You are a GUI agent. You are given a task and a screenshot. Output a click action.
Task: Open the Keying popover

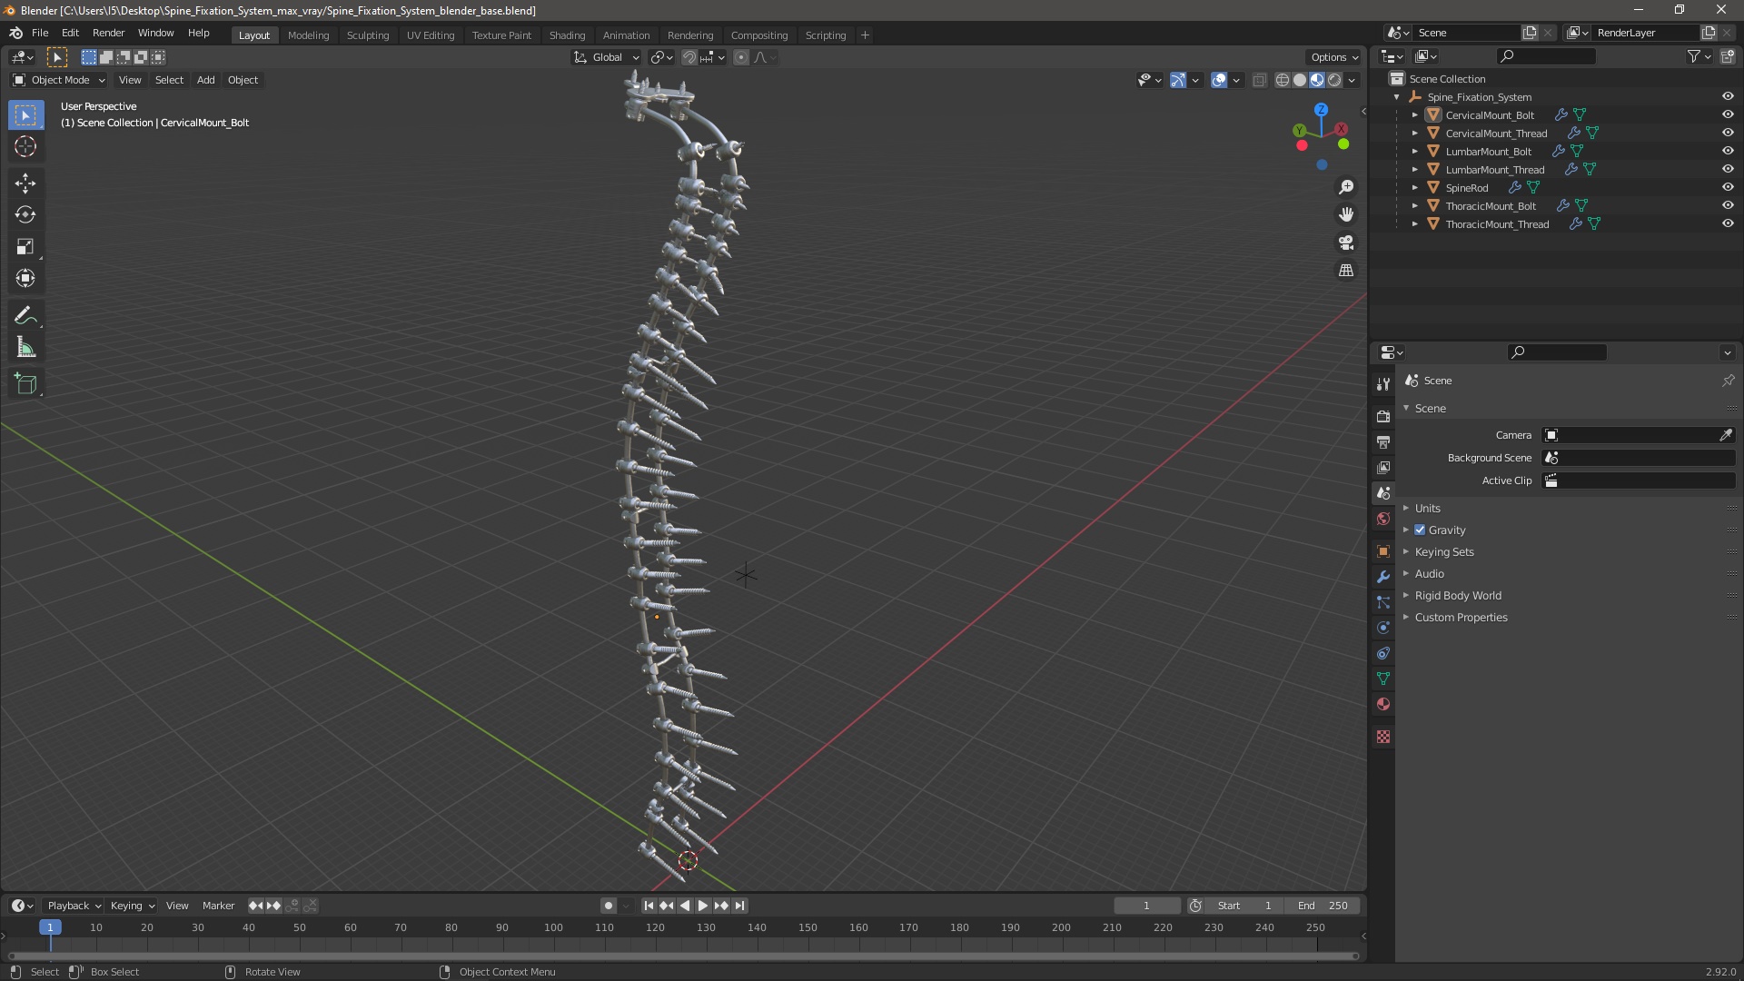click(132, 906)
